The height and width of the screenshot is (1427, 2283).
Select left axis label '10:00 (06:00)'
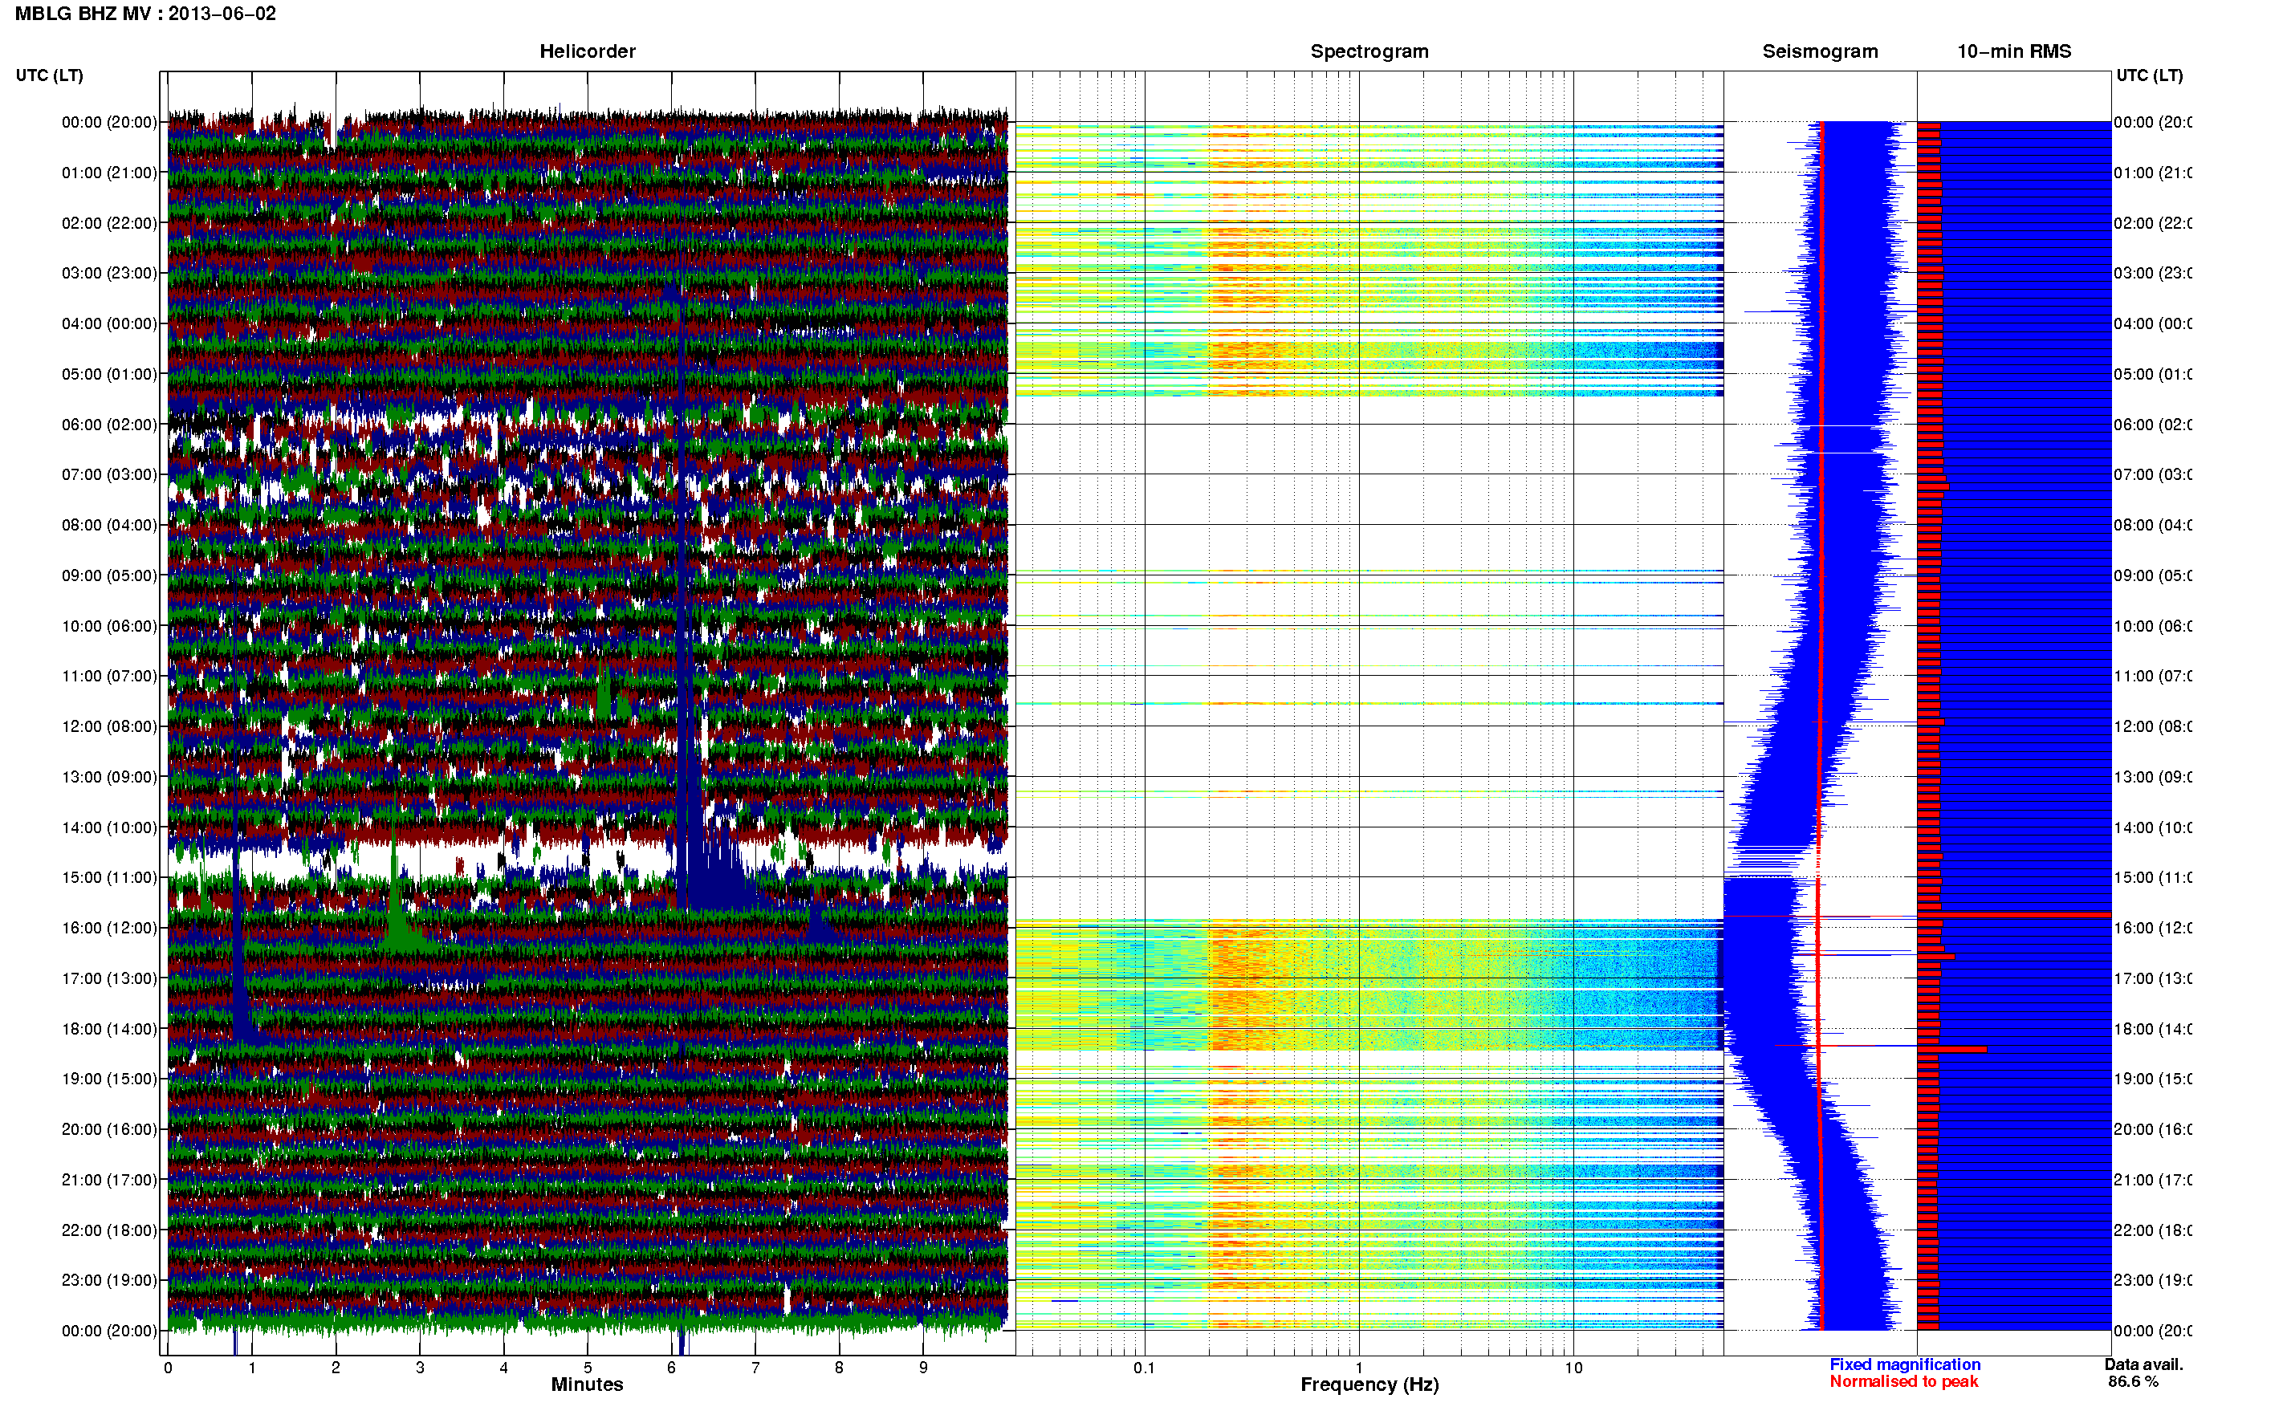[x=109, y=627]
